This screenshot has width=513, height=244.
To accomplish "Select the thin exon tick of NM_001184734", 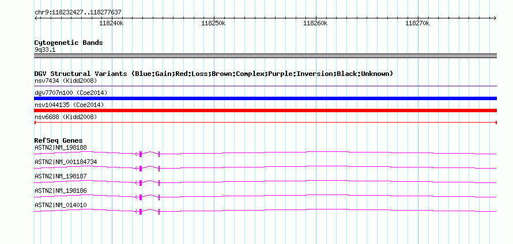I will pyautogui.click(x=159, y=169).
